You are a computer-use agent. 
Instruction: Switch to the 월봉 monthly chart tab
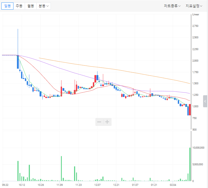[x=31, y=6]
